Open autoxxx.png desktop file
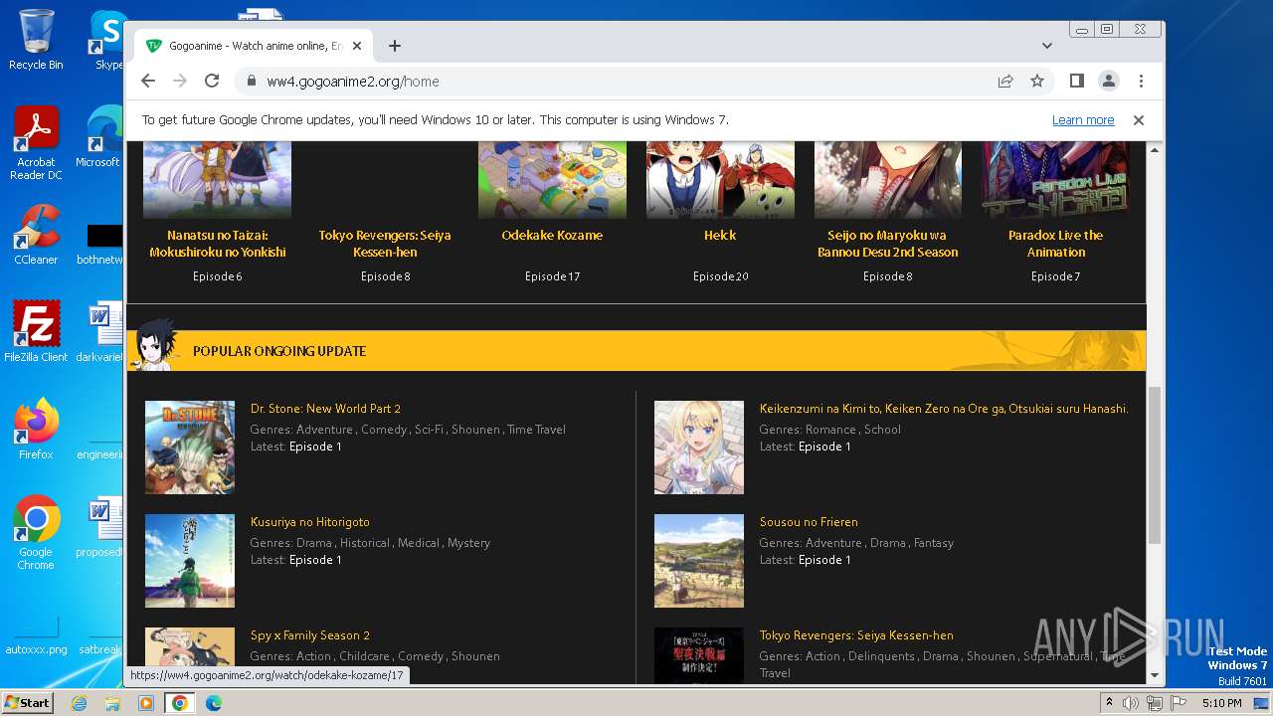1273x716 pixels. (x=36, y=636)
